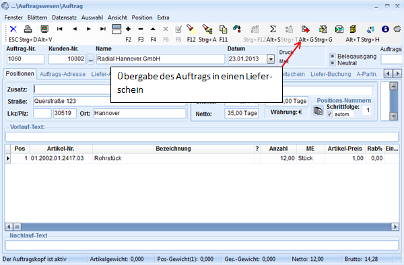Click the Bezeichnung cell Rohrstück

click(x=173, y=158)
